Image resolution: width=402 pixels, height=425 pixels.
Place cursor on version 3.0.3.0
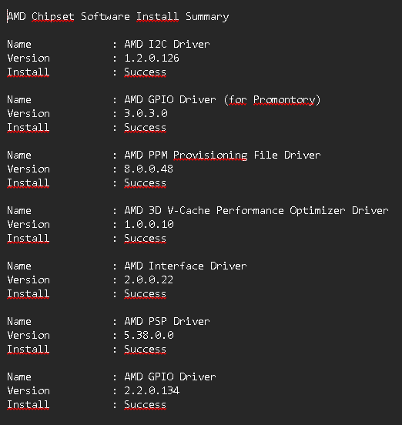[146, 113]
